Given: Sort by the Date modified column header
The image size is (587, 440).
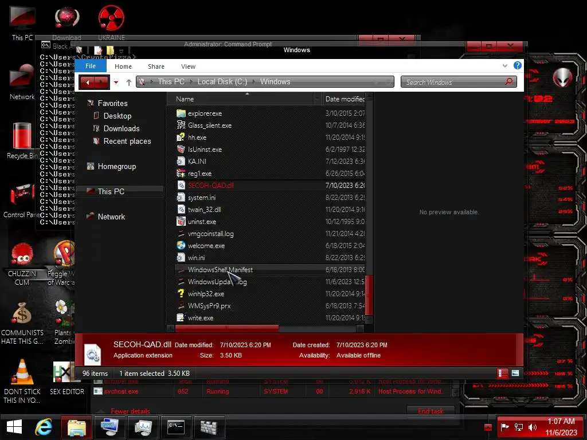Looking at the screenshot, I should (x=344, y=99).
